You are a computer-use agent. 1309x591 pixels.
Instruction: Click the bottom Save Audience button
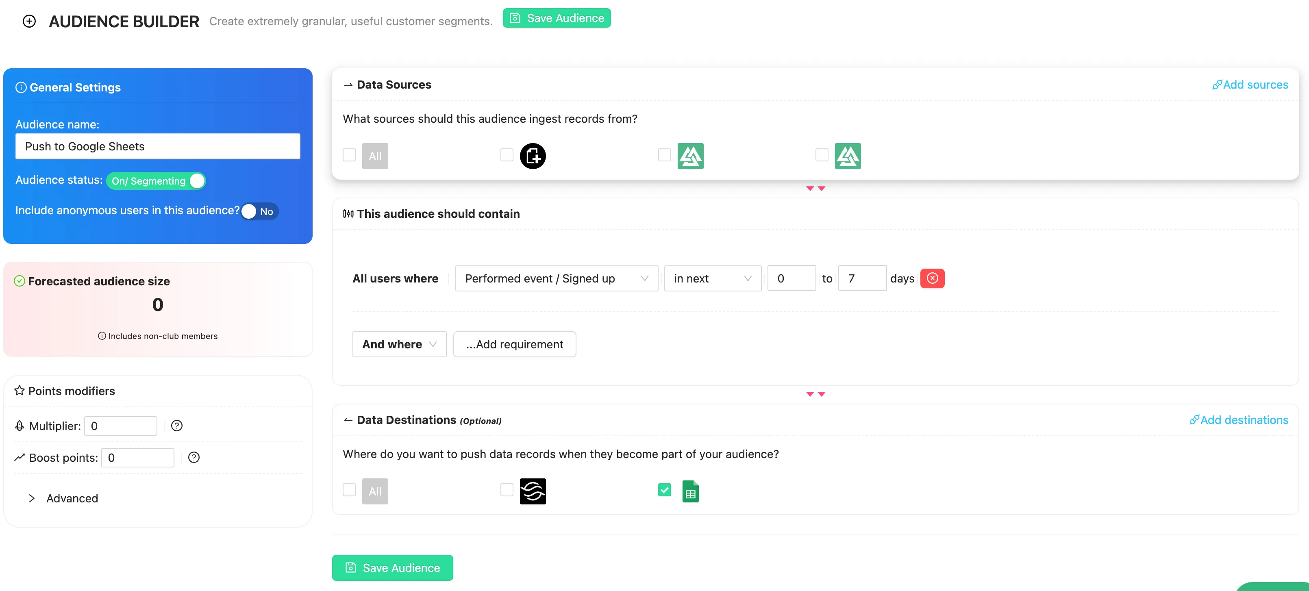(392, 567)
